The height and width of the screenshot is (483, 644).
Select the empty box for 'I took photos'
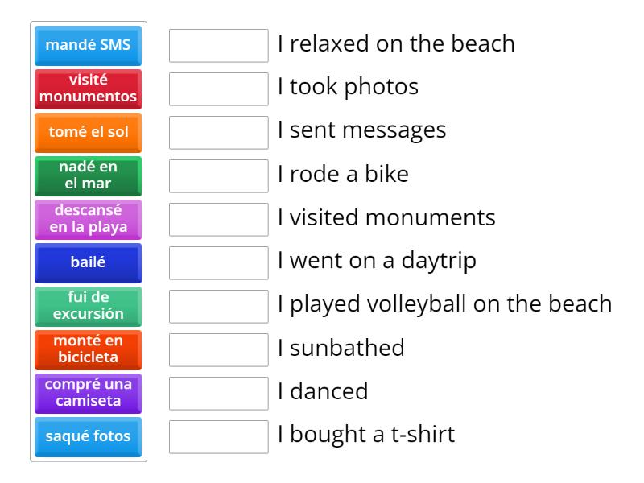point(219,89)
